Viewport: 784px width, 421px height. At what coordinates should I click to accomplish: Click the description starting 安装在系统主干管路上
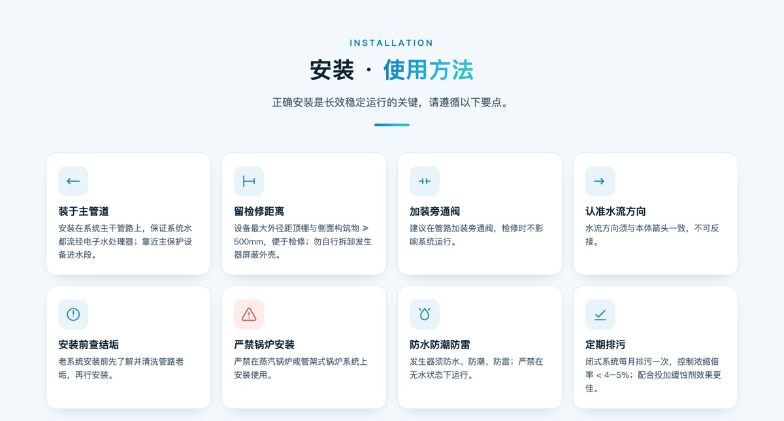125,242
